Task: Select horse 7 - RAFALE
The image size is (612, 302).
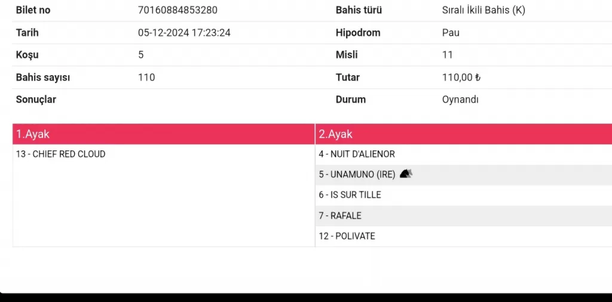Action: 340,215
